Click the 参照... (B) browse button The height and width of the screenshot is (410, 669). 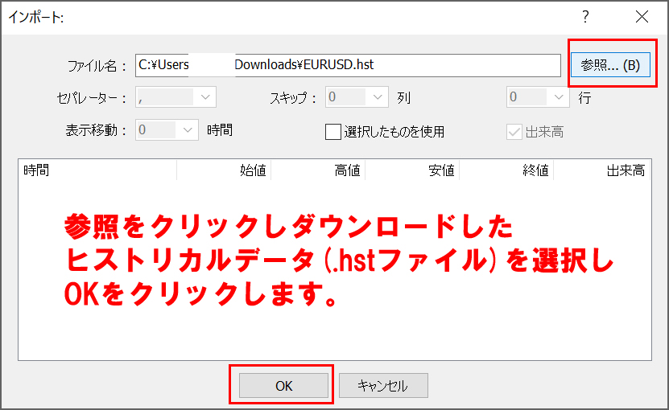click(x=610, y=65)
